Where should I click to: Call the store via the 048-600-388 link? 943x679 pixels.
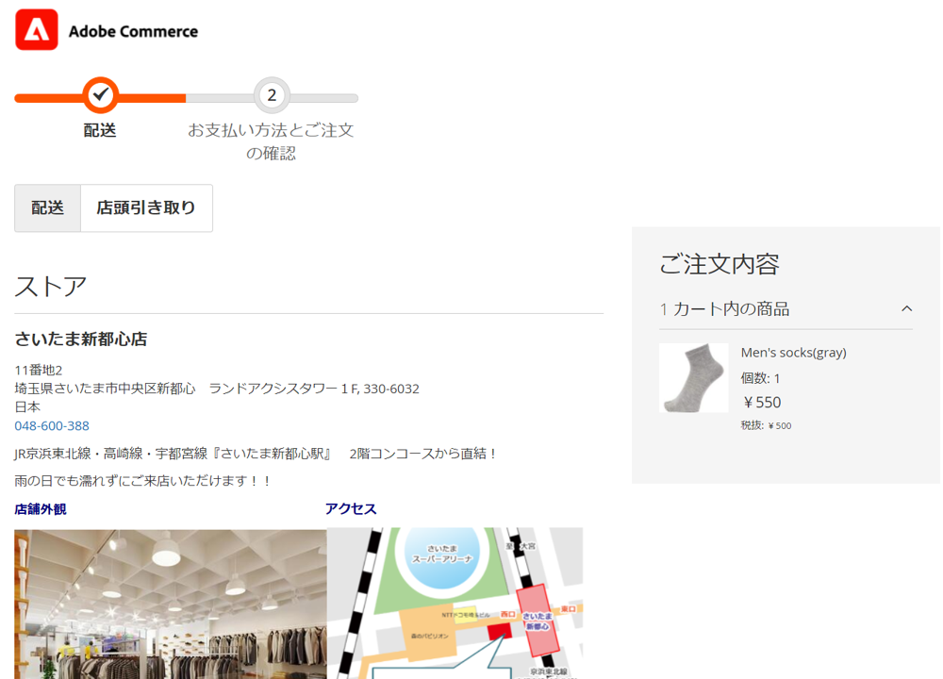pyautogui.click(x=52, y=426)
